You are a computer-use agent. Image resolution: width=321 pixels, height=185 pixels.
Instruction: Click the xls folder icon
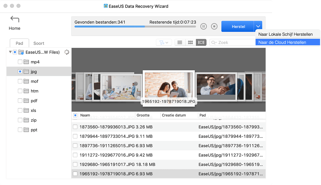(26, 110)
